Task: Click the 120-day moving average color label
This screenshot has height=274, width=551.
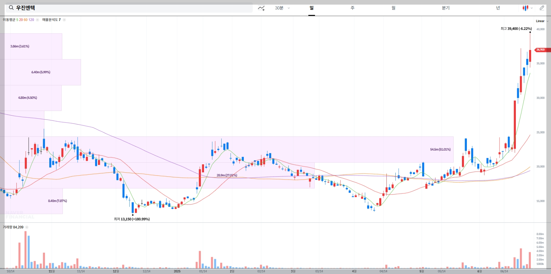Action: click(31, 20)
